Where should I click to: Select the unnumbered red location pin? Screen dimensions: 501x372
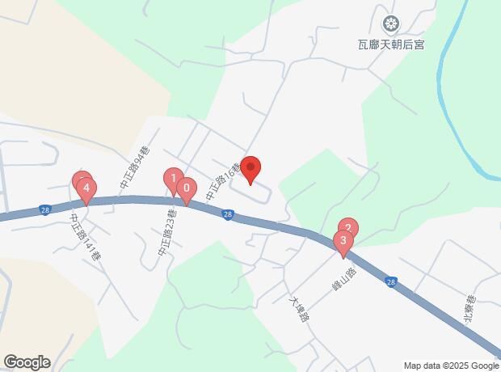(x=250, y=170)
